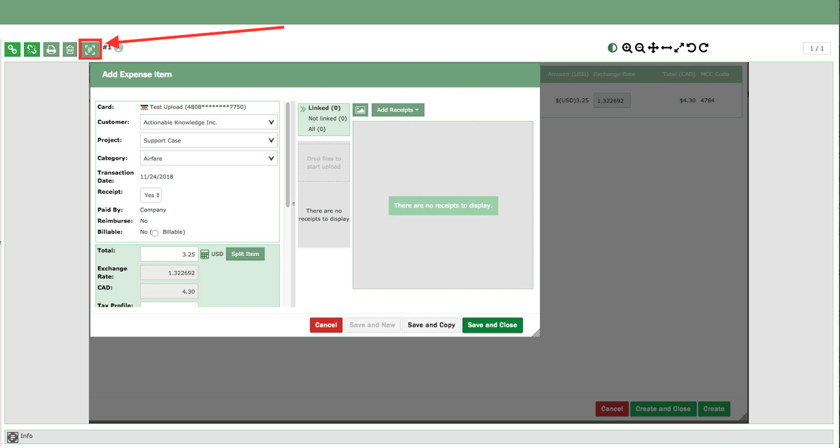Click the fit-to-width horizontal arrows icon

tap(666, 48)
